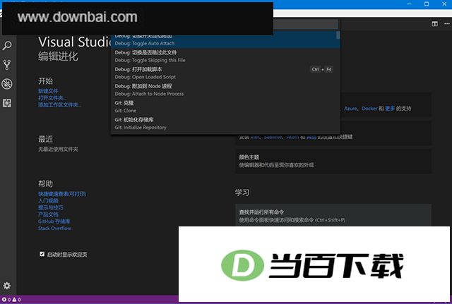Click the Azure support link
The height and width of the screenshot is (304, 452).
pos(350,109)
